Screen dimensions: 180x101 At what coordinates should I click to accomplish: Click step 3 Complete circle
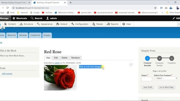pyautogui.click(x=172, y=58)
